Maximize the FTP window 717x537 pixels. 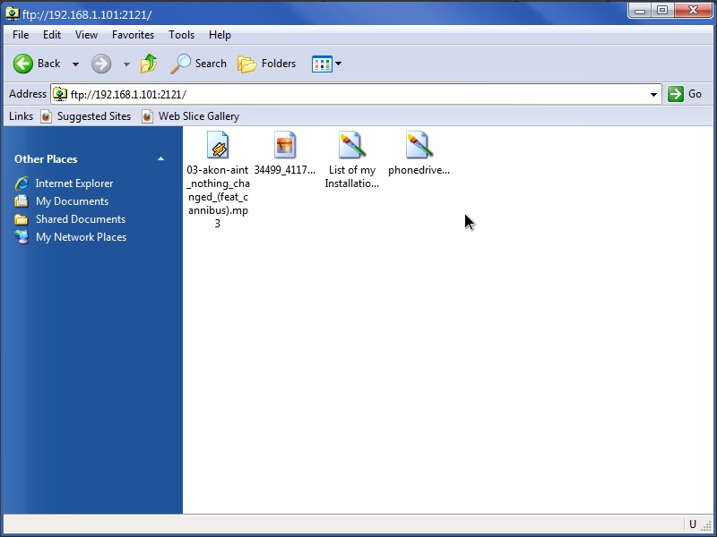tap(662, 11)
